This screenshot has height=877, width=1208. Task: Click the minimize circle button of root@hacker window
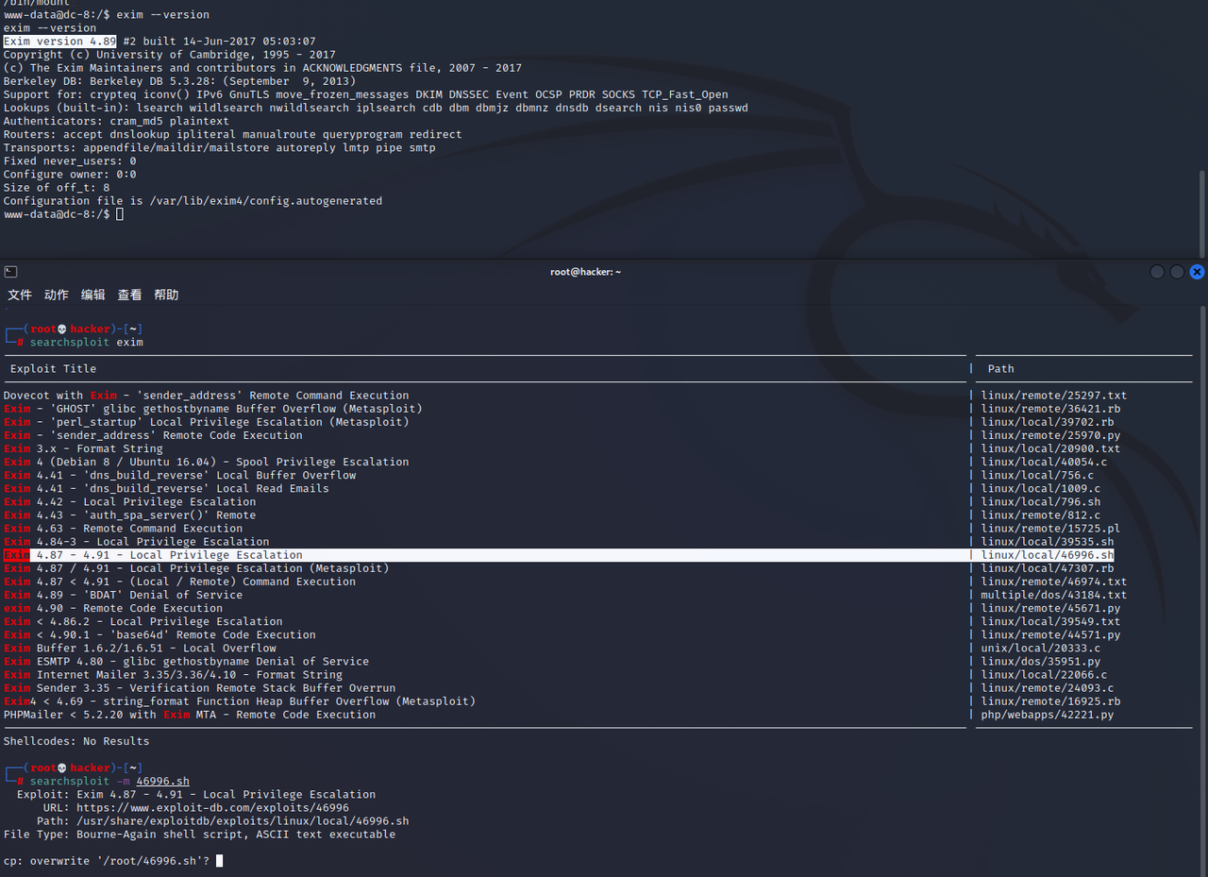coord(1157,272)
